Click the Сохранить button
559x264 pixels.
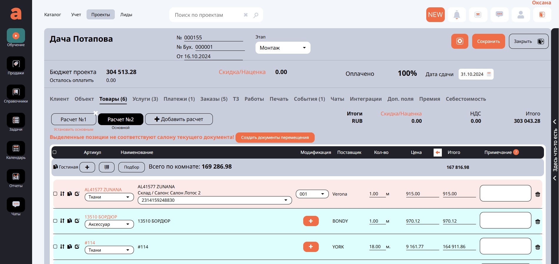(488, 41)
